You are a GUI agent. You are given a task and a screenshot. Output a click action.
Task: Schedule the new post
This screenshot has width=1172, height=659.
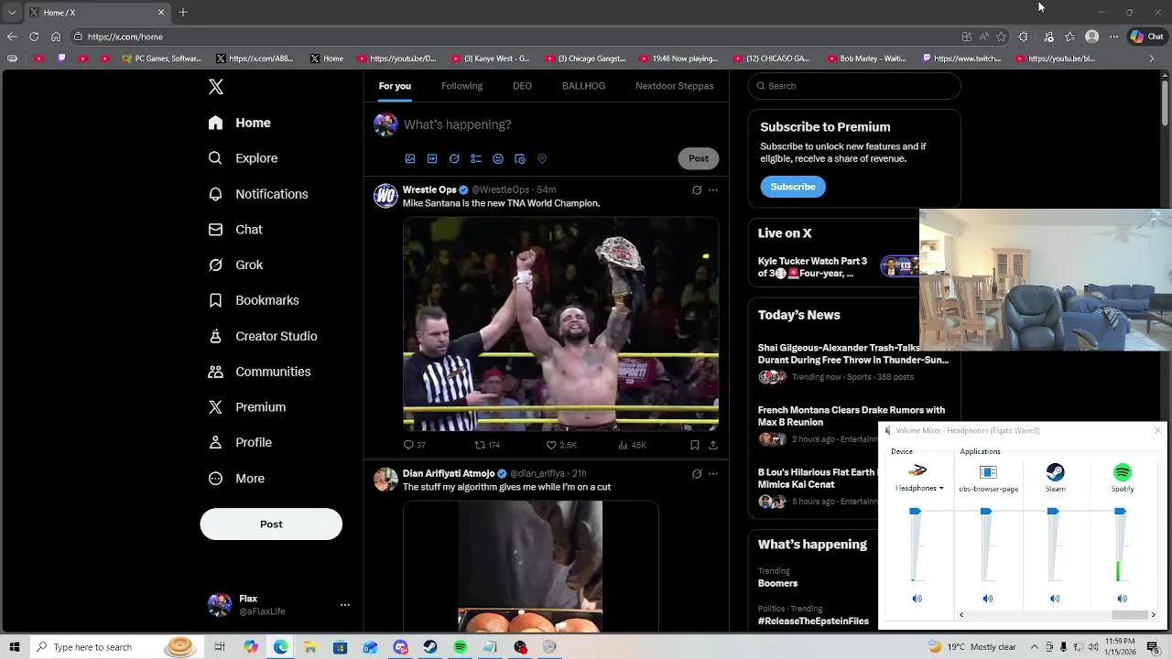(520, 158)
